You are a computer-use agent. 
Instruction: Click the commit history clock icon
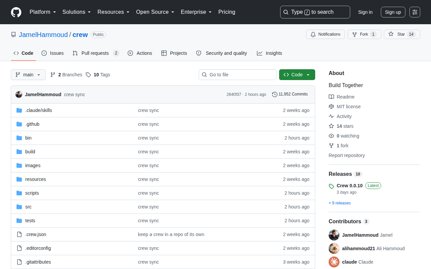coord(275,94)
